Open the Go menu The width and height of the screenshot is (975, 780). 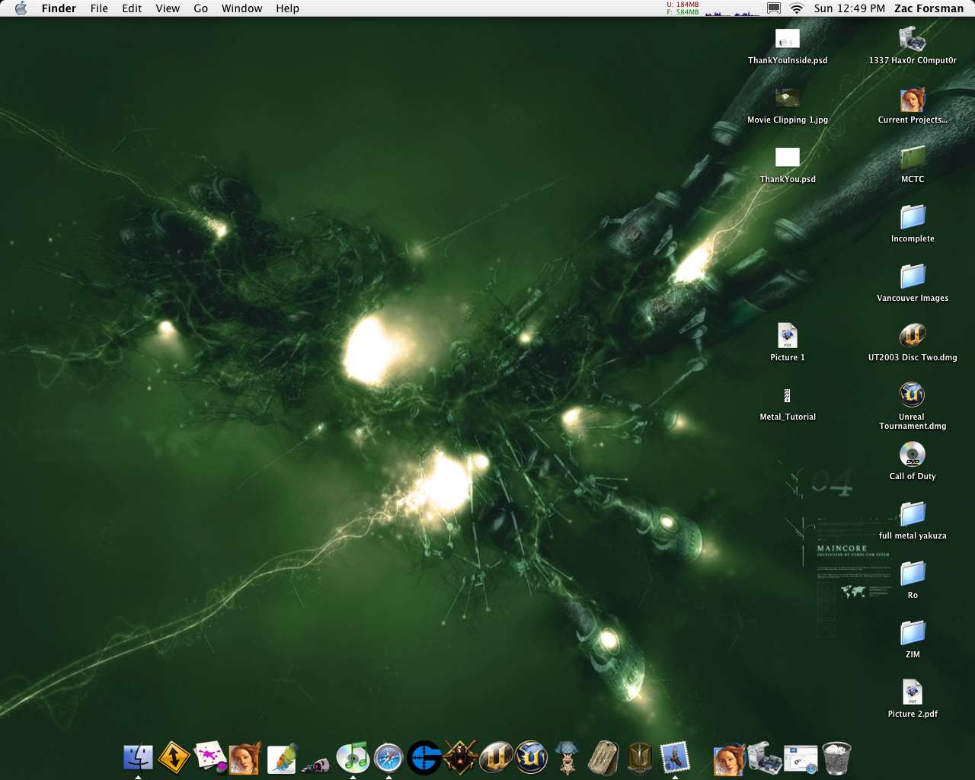[200, 8]
